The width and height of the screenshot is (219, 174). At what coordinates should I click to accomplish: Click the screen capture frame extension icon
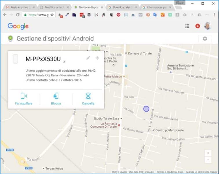pos(126,15)
